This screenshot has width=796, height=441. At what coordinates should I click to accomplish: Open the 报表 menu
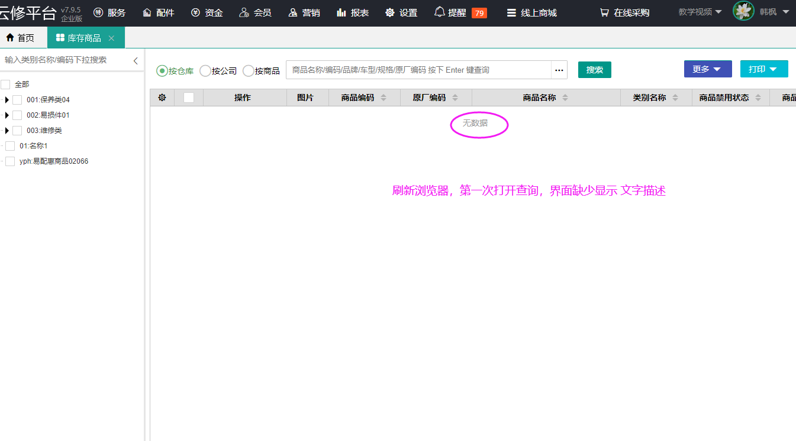tap(353, 12)
